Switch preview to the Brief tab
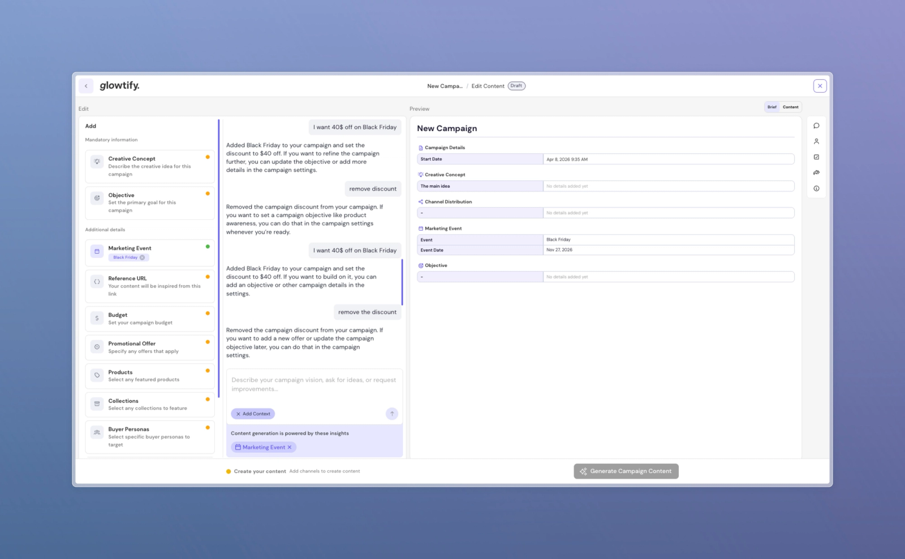 click(x=772, y=107)
